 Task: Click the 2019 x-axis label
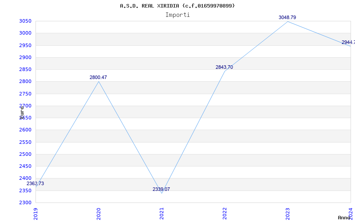point(35,214)
